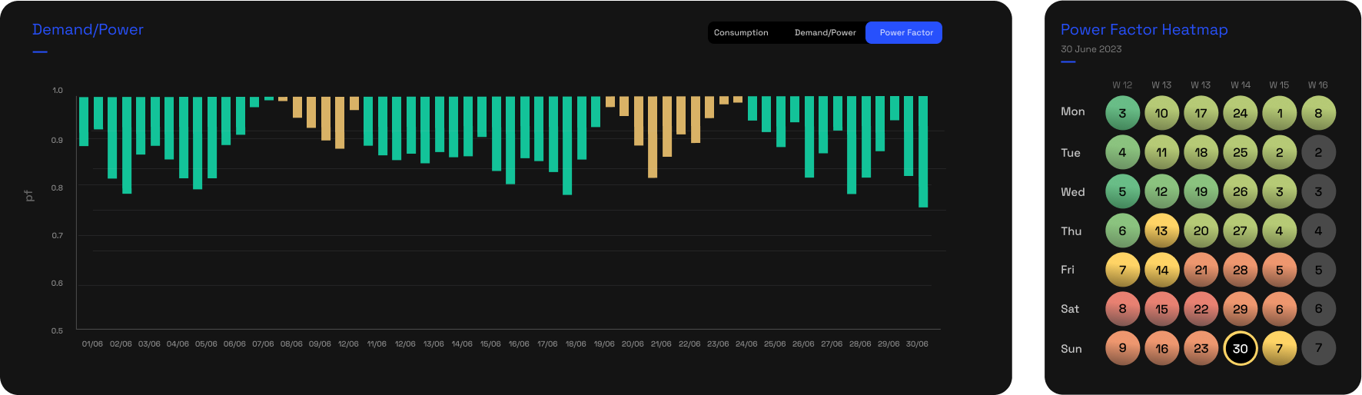Click the 'Power Factor Heatmap' title
Screen dimensions: 1362x395
1144,30
